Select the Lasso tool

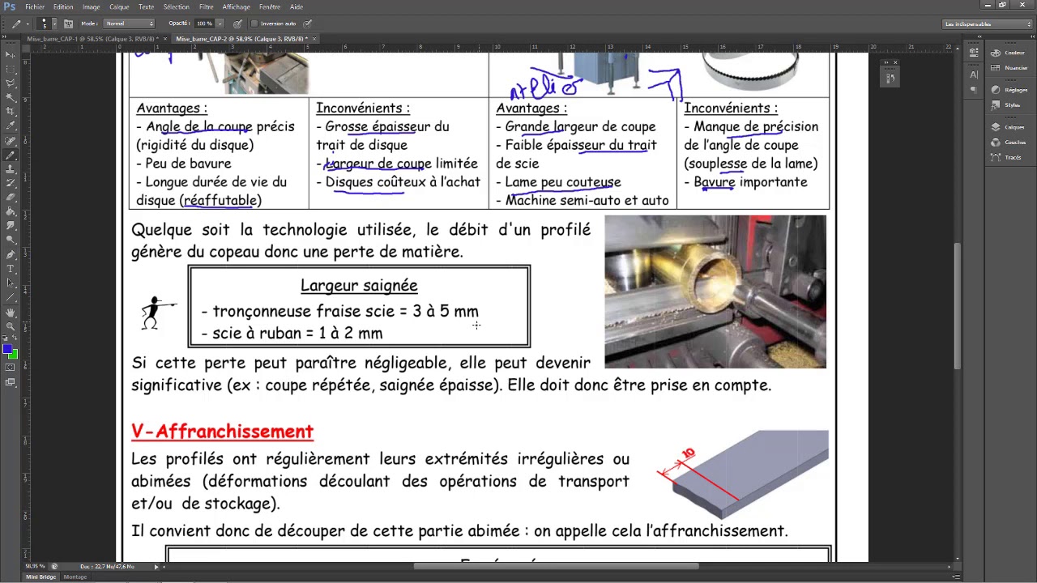click(11, 83)
